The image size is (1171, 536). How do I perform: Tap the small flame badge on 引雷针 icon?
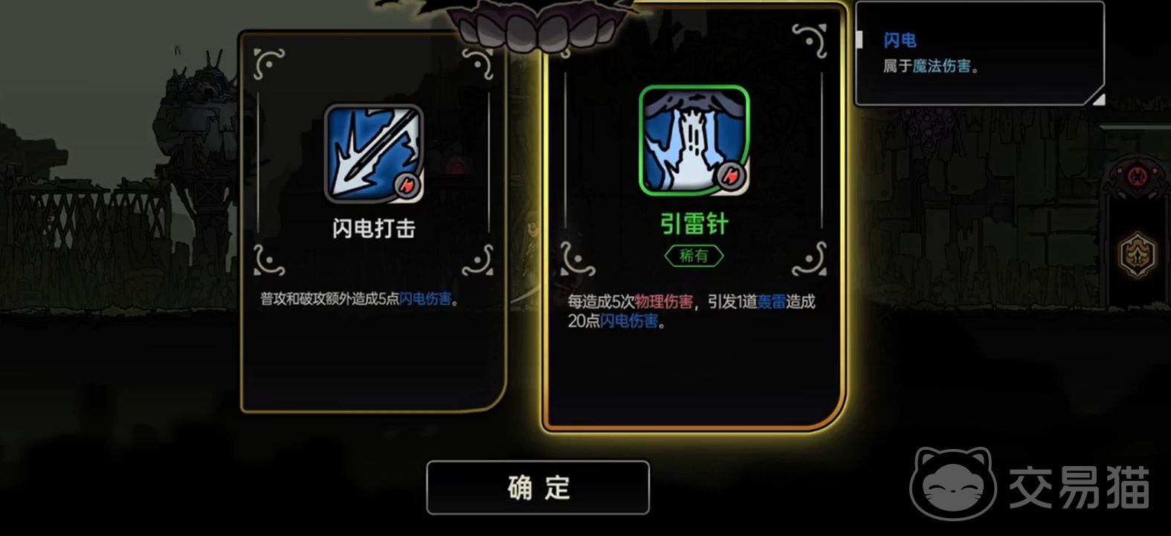click(x=731, y=176)
